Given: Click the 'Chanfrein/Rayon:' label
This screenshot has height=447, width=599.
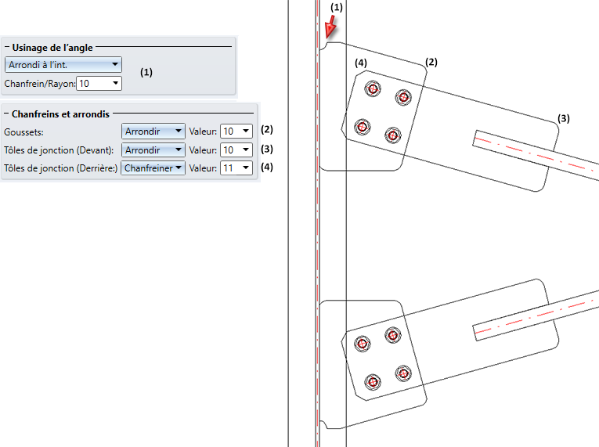Looking at the screenshot, I should point(40,84).
